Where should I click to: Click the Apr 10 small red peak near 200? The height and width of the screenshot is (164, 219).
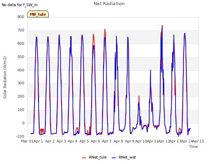(139, 96)
